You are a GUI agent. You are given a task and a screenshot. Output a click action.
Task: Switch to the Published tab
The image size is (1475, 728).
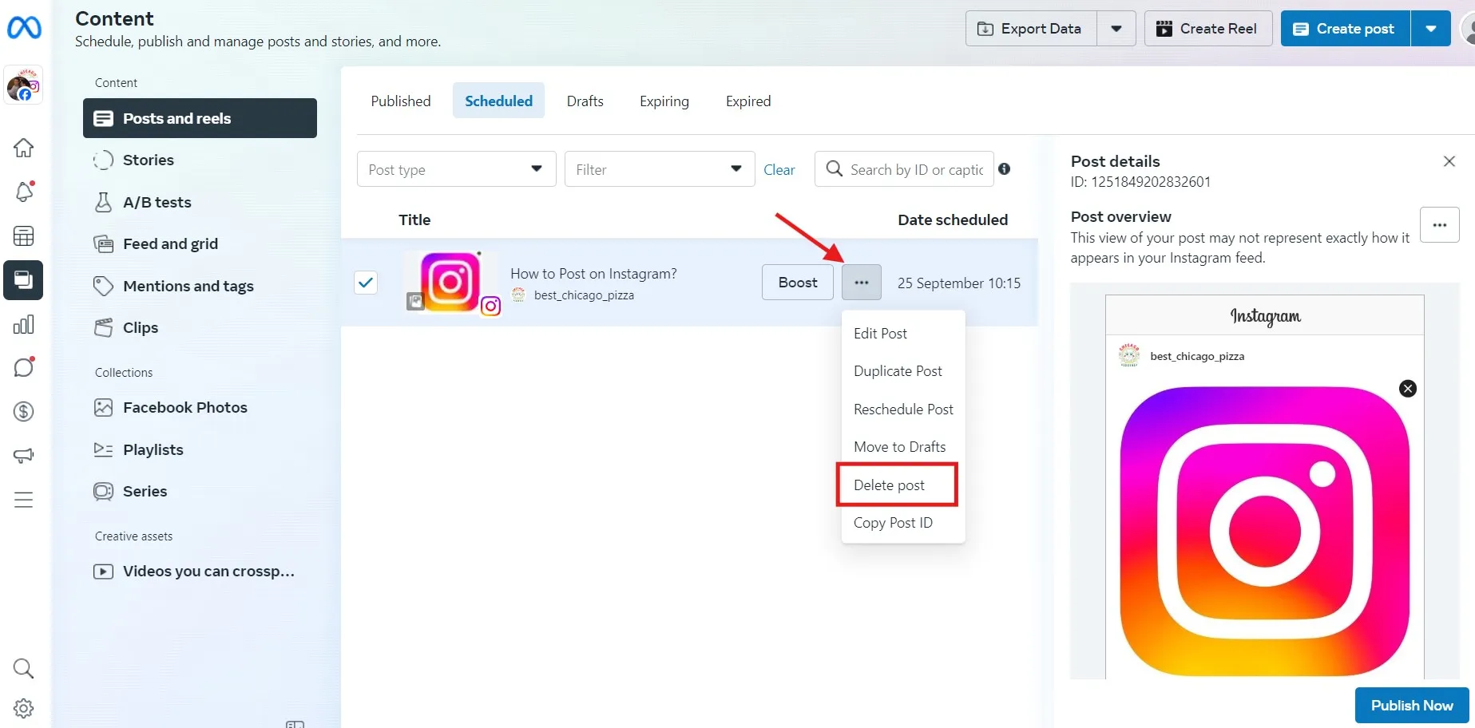click(401, 101)
